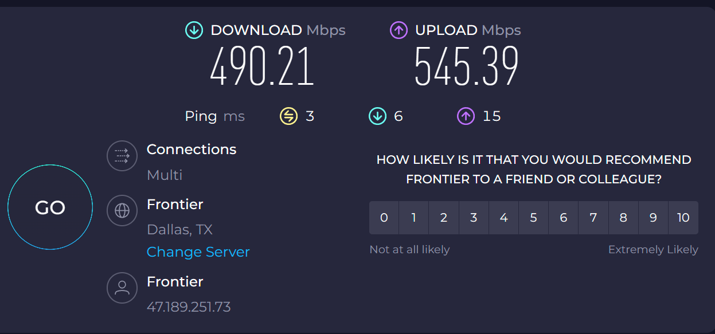Select rating 0 on the recommendation scale
715x334 pixels.
(384, 218)
